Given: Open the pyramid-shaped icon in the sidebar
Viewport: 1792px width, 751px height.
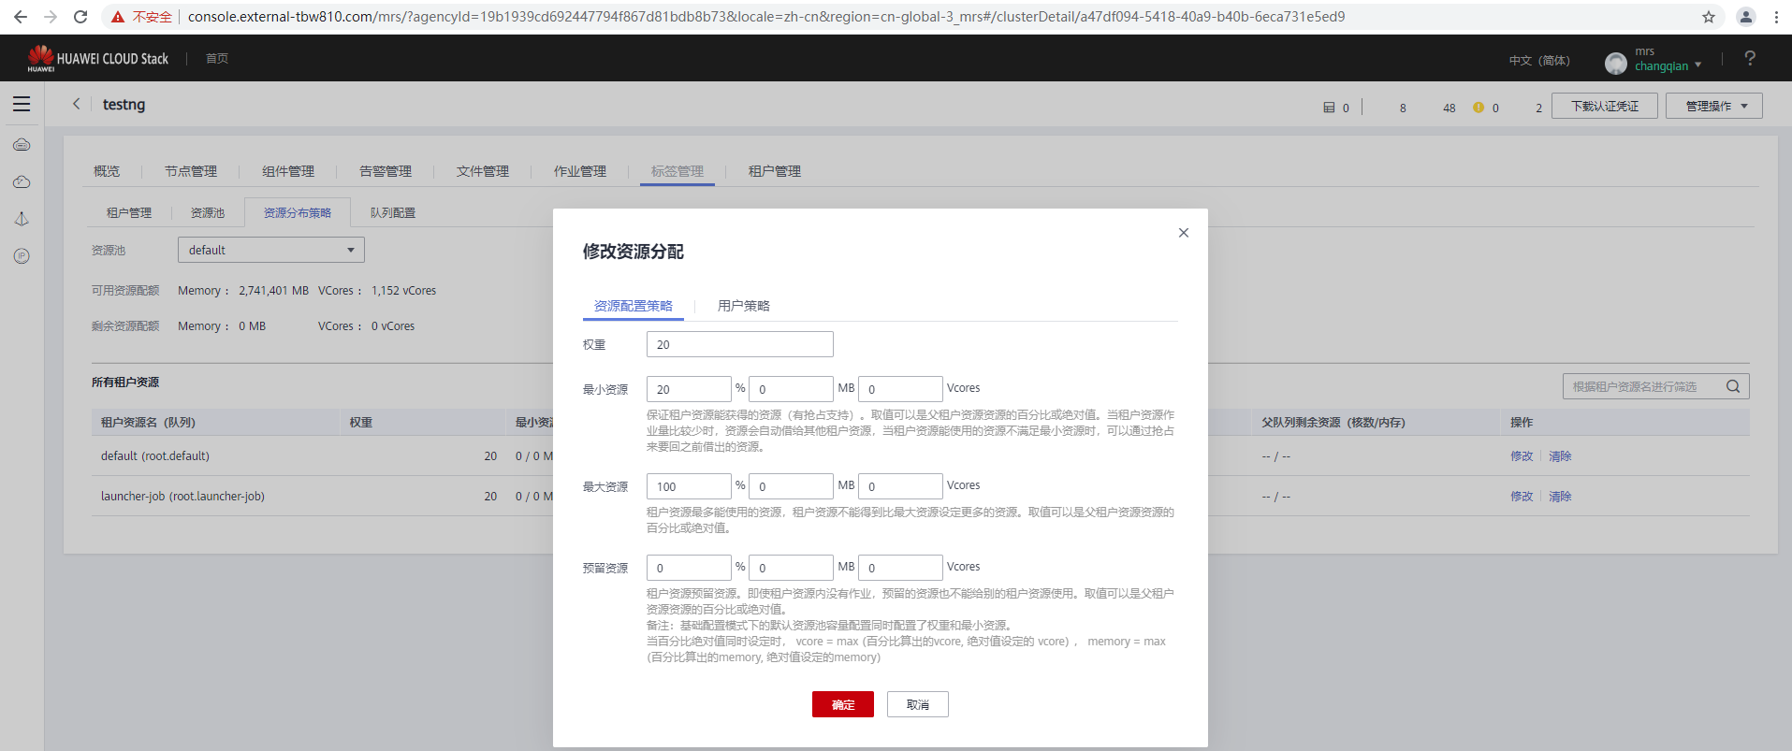Looking at the screenshot, I should pos(22,219).
